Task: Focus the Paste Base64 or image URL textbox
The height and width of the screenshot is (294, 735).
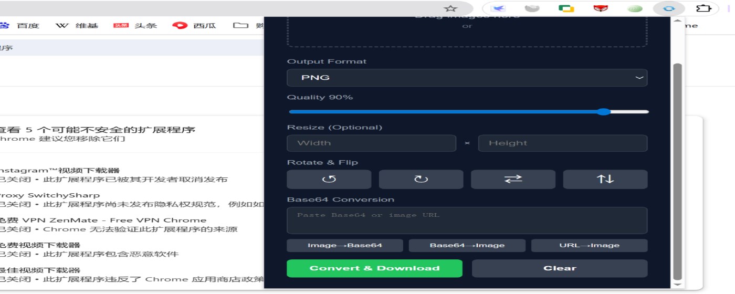Action: (467, 220)
